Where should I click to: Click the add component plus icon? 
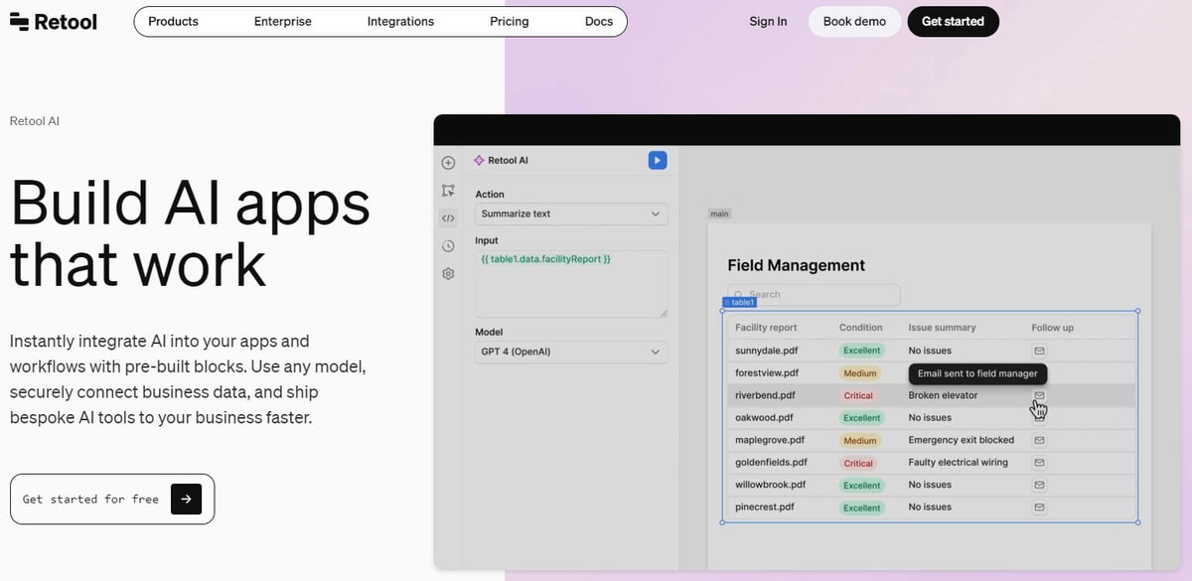coord(448,163)
